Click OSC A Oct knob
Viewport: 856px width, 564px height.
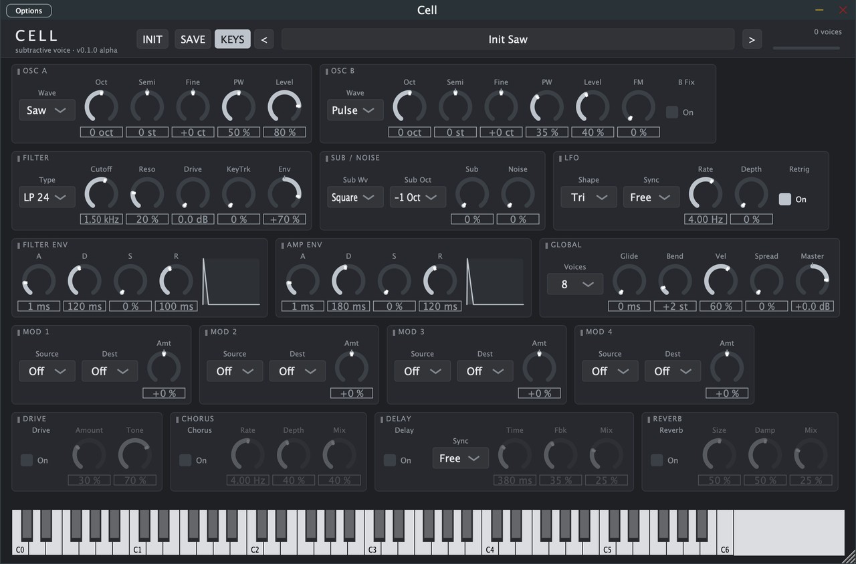102,107
